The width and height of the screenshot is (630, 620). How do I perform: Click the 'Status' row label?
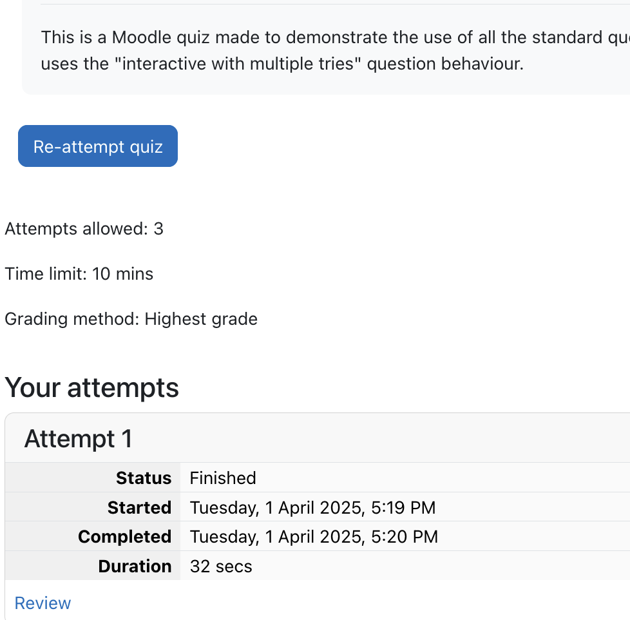144,478
